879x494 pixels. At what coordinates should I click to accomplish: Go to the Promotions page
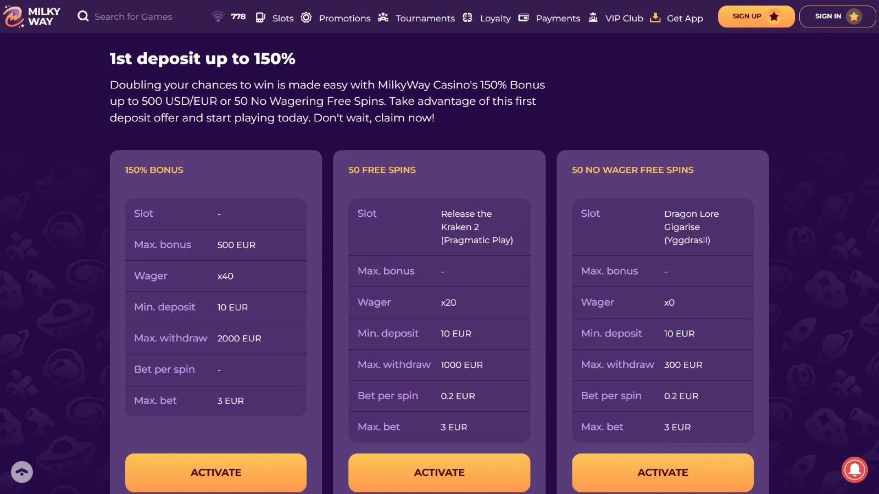[x=344, y=18]
